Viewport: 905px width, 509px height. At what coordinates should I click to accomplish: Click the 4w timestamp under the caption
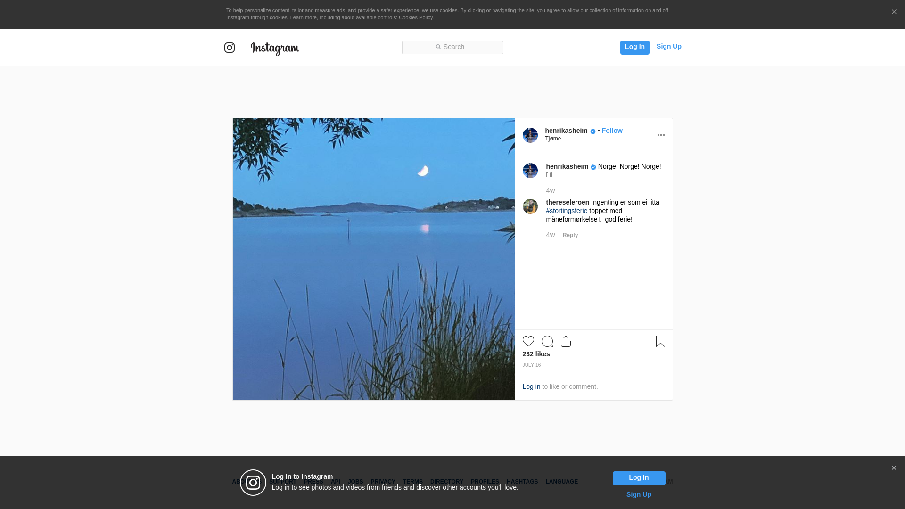click(550, 190)
